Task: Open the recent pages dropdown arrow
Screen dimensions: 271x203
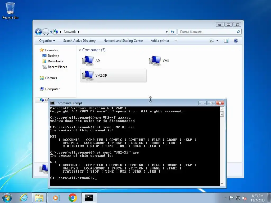Action: pos(51,32)
